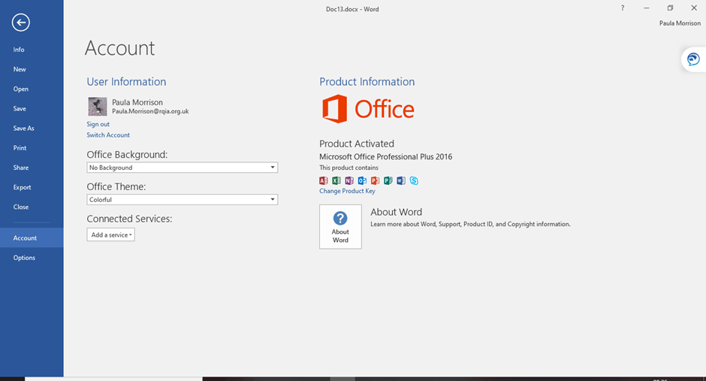Click the Sign out link
Viewport: 706px width, 381px height.
click(98, 124)
